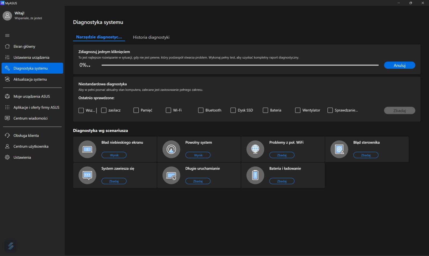
Task: Collapse the sidebar with hamburger menu
Action: pos(7,36)
